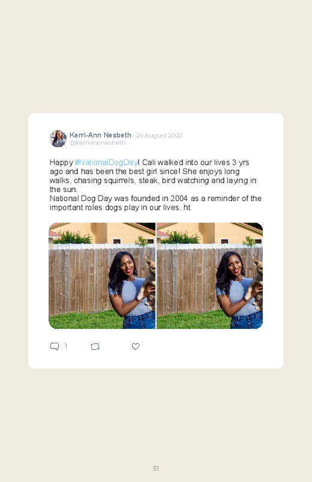Click the Kerri-Ann Nesbeth display name
This screenshot has height=482, width=312.
100,135
